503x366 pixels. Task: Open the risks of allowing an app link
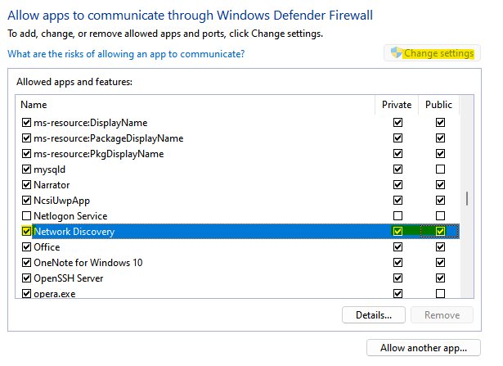point(126,54)
